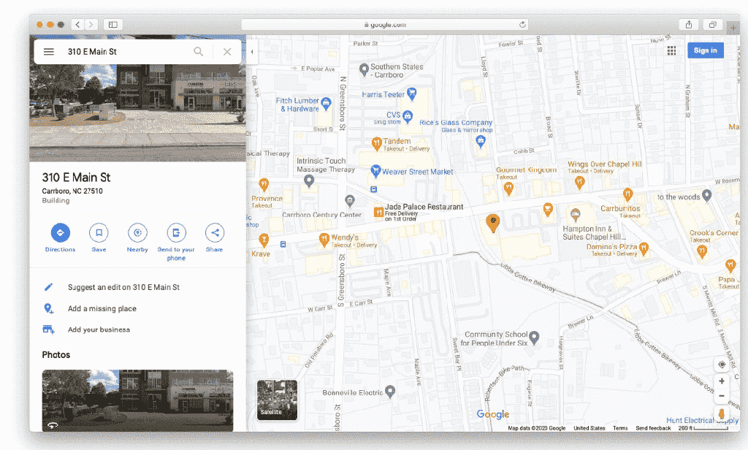The height and width of the screenshot is (450, 748).
Task: Zoom in with the plus button
Action: point(722,381)
